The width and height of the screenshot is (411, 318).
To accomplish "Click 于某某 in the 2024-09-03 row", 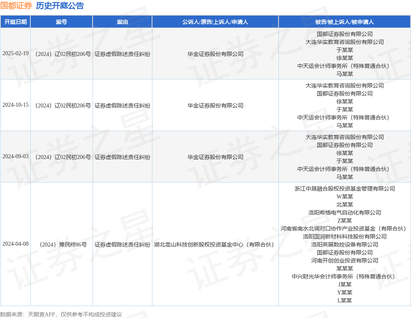I will [x=345, y=161].
